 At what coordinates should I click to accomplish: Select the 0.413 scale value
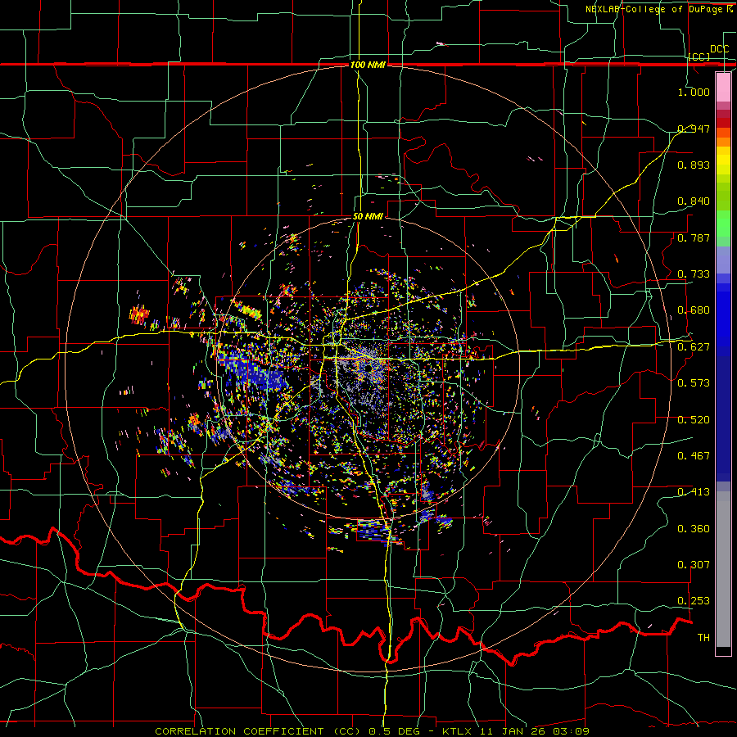(x=694, y=492)
